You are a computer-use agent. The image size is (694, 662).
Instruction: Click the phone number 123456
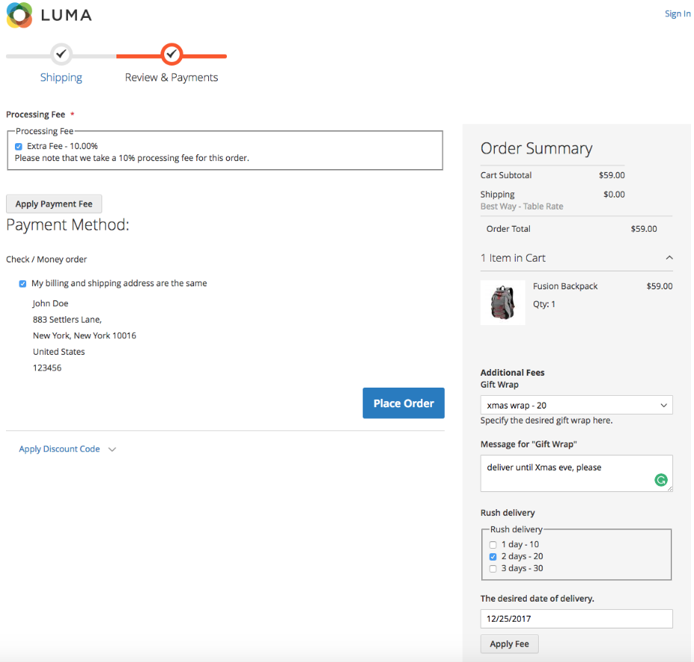(47, 368)
